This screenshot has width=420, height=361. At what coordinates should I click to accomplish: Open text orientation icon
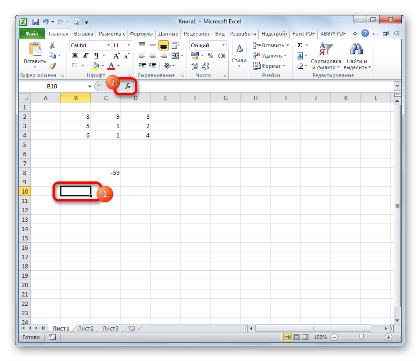[x=167, y=66]
